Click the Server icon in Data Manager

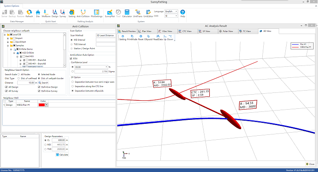click(4, 14)
